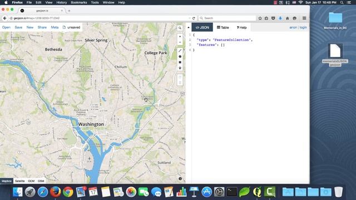Select the draw polyline tool

coord(180,51)
